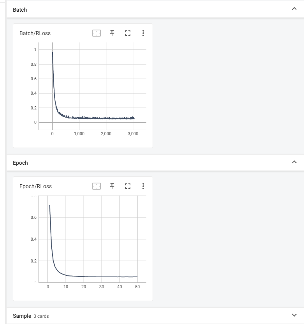Click the "3 cards" count text
Screen dimensions: 304x324
pyautogui.click(x=41, y=316)
